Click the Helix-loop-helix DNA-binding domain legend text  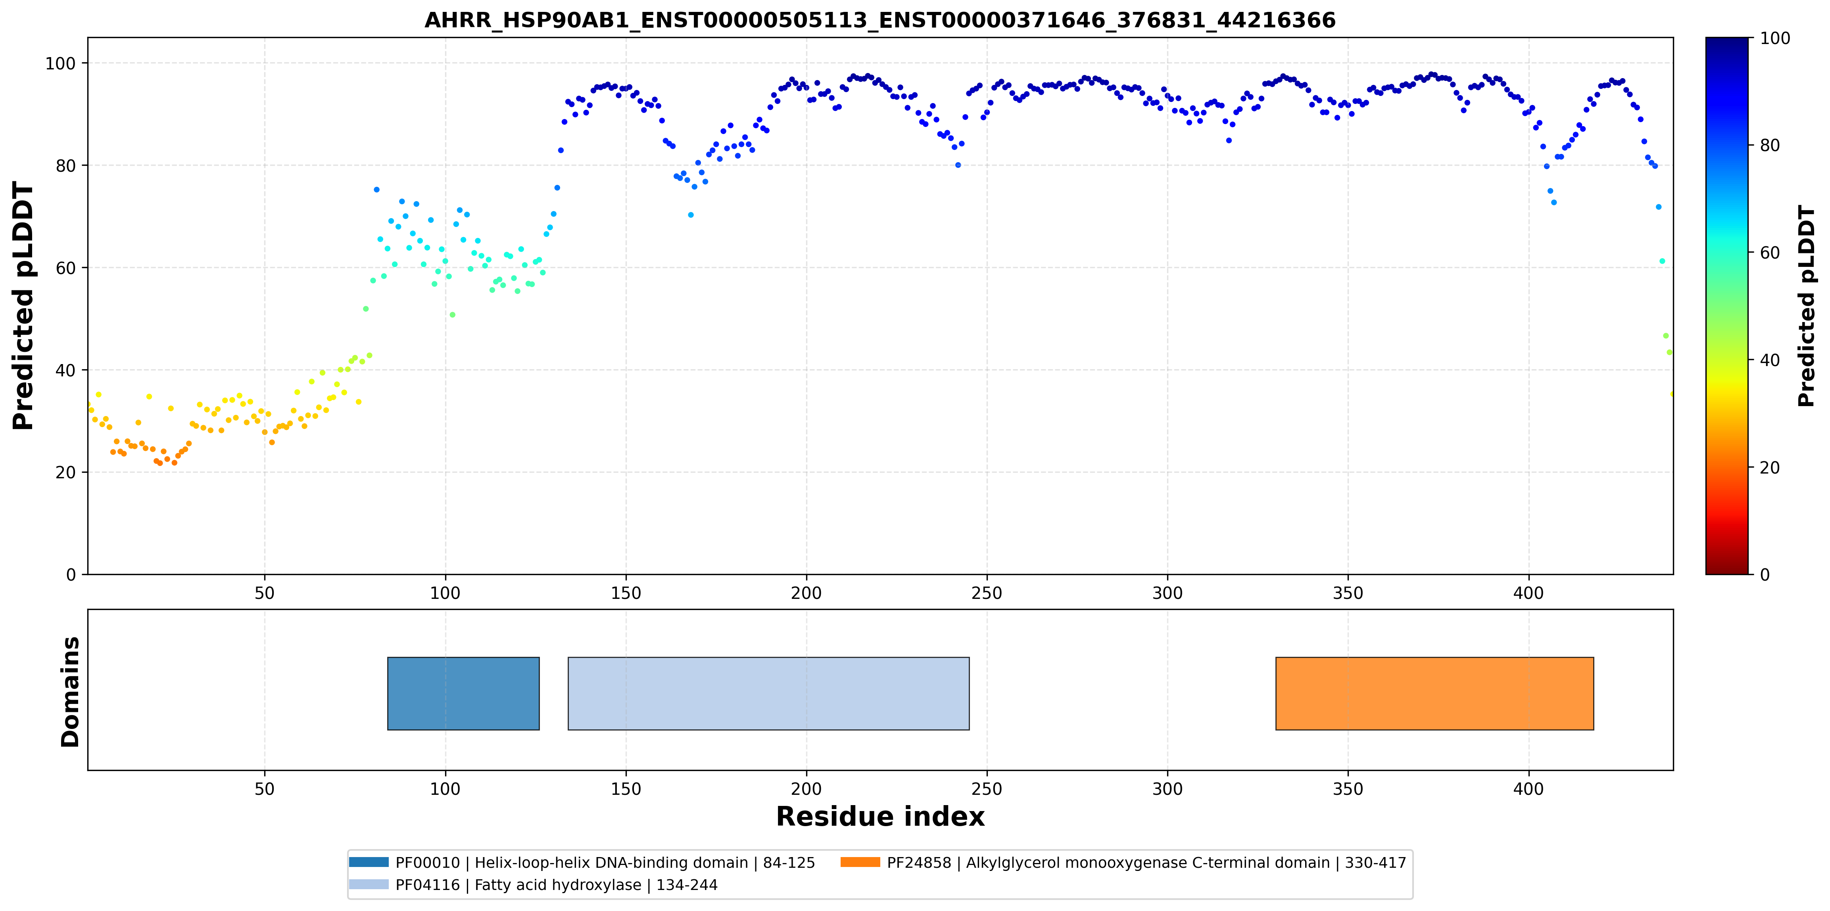(605, 863)
